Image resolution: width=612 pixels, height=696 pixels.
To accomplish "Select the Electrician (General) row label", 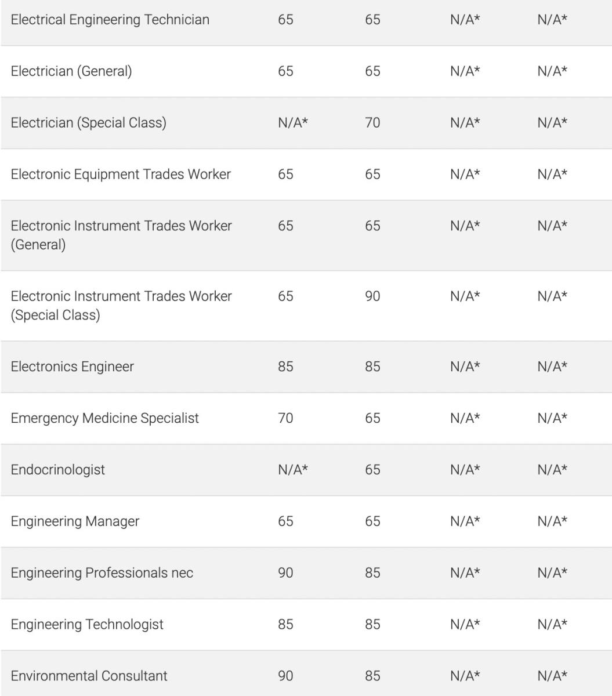I will click(x=71, y=71).
